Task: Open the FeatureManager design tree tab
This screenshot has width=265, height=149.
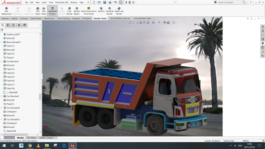Action: 2,25
